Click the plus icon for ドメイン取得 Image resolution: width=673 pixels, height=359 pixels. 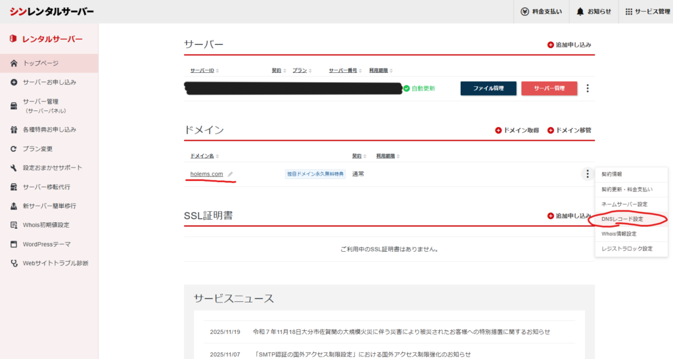(498, 130)
